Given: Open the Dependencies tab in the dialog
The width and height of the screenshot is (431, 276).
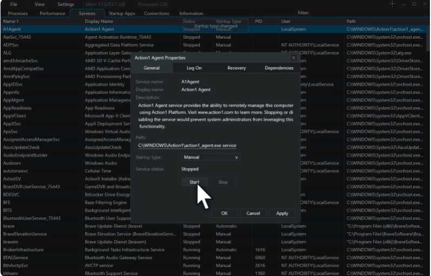Looking at the screenshot, I should (279, 68).
